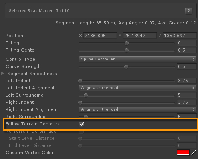
Task: Click the Left Indent slider handle
Action: pyautogui.click(x=80, y=81)
